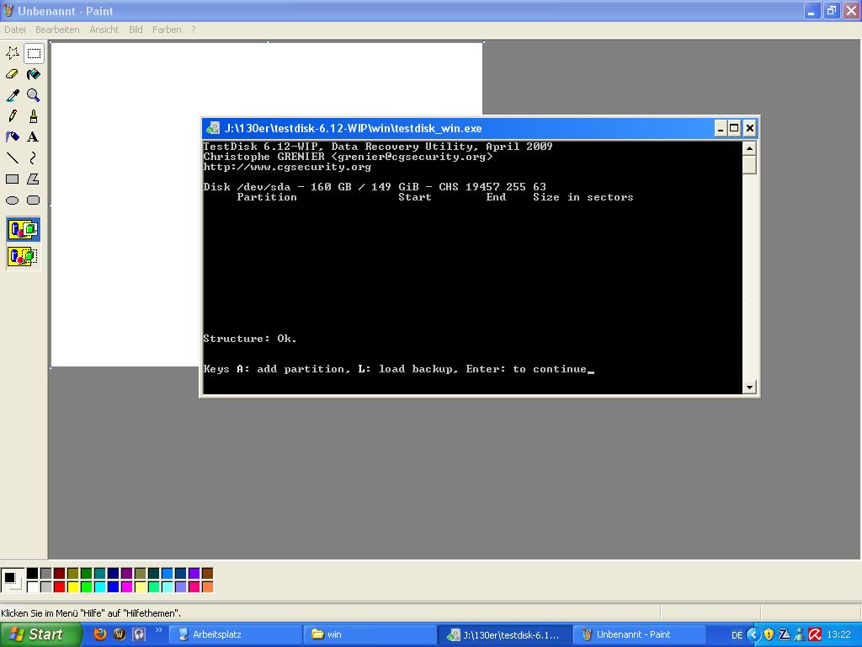
Task: Open the ZoneAlarm tray icon
Action: (784, 635)
